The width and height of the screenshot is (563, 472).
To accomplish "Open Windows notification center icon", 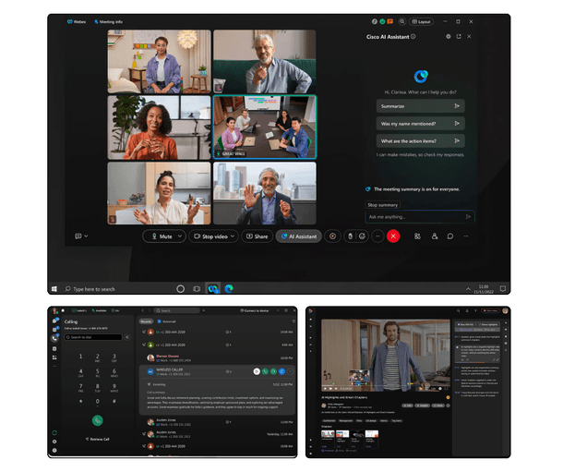I will coord(503,289).
